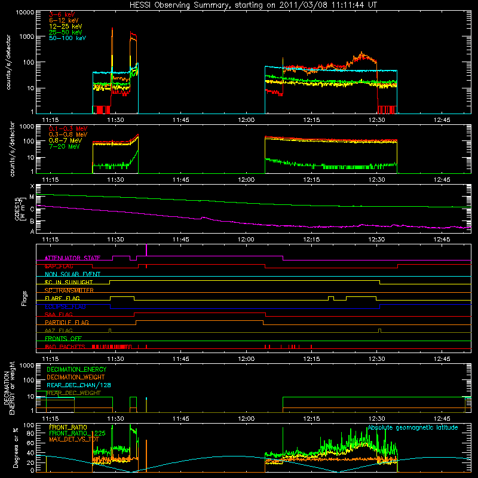Select the 12-25 keV legend label
478x478 pixels.
pos(65,26)
